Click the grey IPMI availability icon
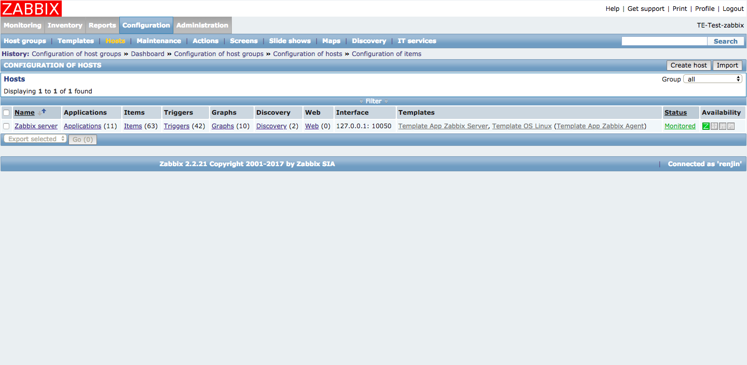The height and width of the screenshot is (365, 747). [x=731, y=126]
